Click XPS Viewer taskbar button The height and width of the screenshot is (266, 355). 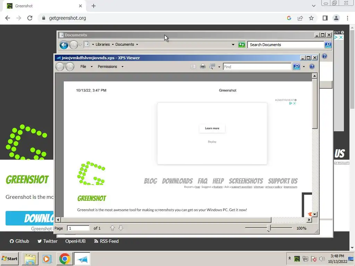point(82,258)
